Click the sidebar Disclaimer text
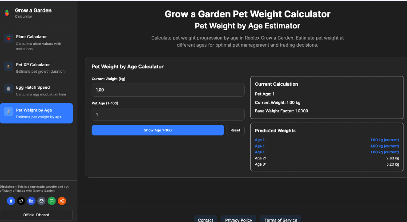407x222 pixels. [x=35, y=189]
